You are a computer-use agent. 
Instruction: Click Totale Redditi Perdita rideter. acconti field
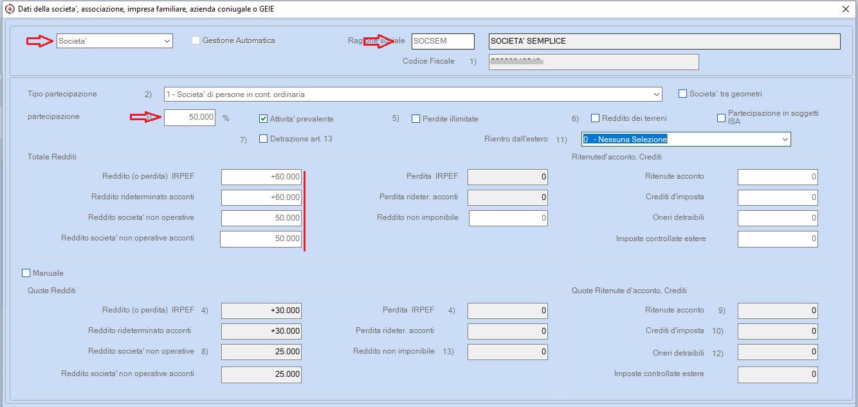tap(508, 197)
